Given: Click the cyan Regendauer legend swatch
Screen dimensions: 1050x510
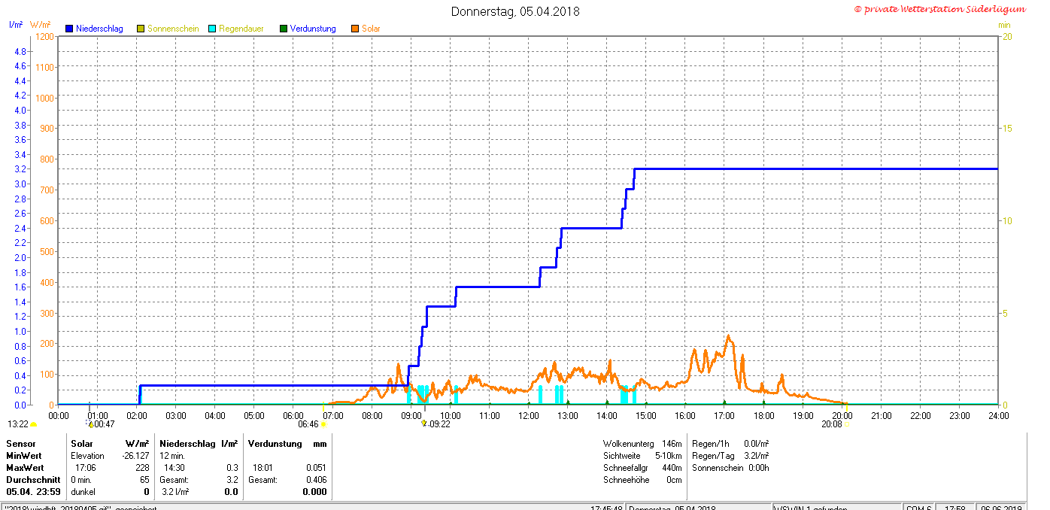Looking at the screenshot, I should (212, 29).
